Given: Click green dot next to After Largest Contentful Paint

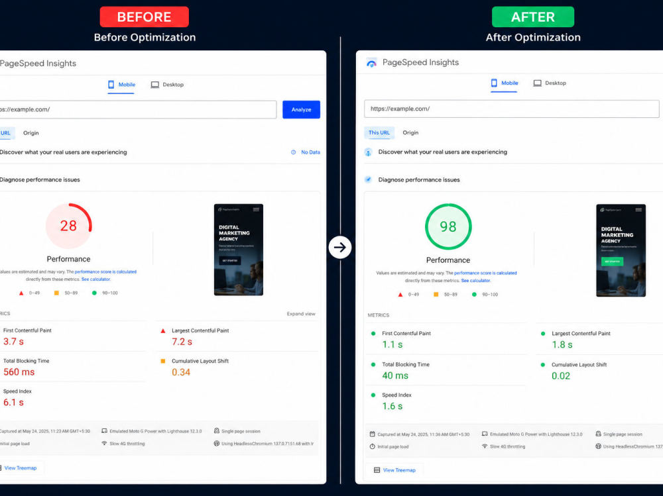Looking at the screenshot, I should 543,333.
